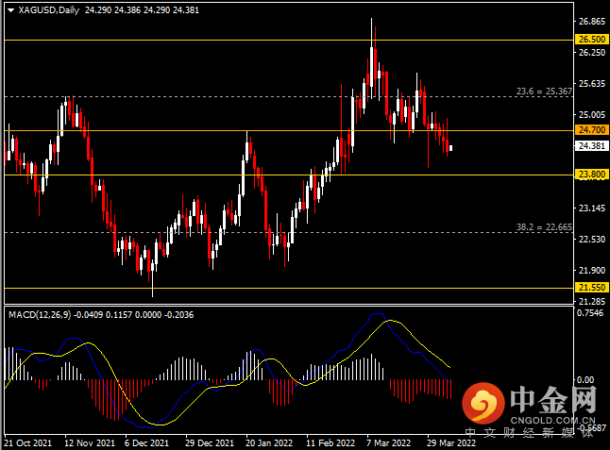The width and height of the screenshot is (610, 450).
Task: Select the XAGUSD,Daily chart title
Action: click(x=48, y=10)
